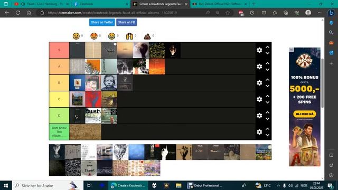Viewport: 338px width, 190px height.
Task: Open a new browser tab
Action: point(253,4)
